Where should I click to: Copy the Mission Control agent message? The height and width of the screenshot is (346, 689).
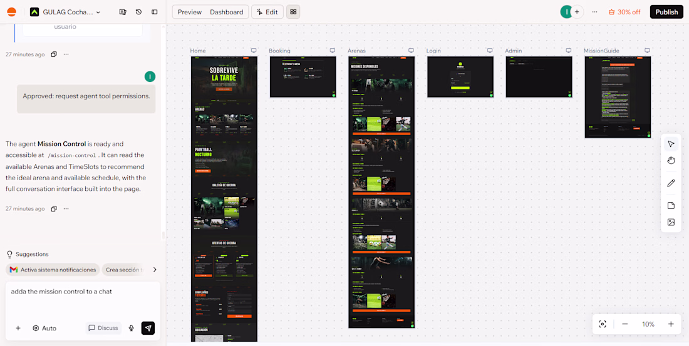pos(54,209)
